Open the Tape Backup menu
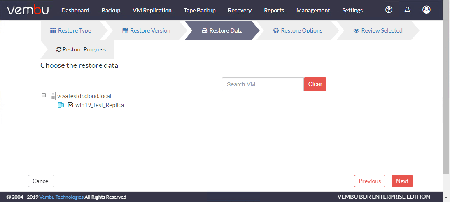This screenshot has height=202, width=450. (x=200, y=10)
